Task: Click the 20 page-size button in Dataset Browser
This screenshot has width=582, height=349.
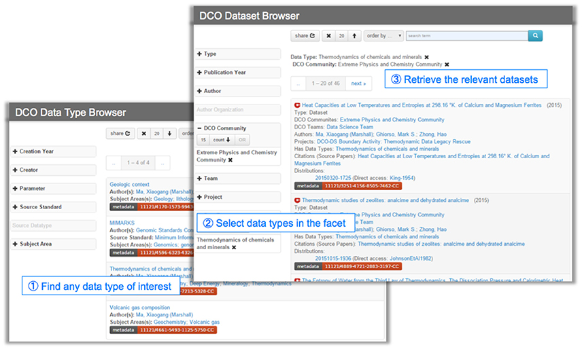Action: [x=341, y=35]
